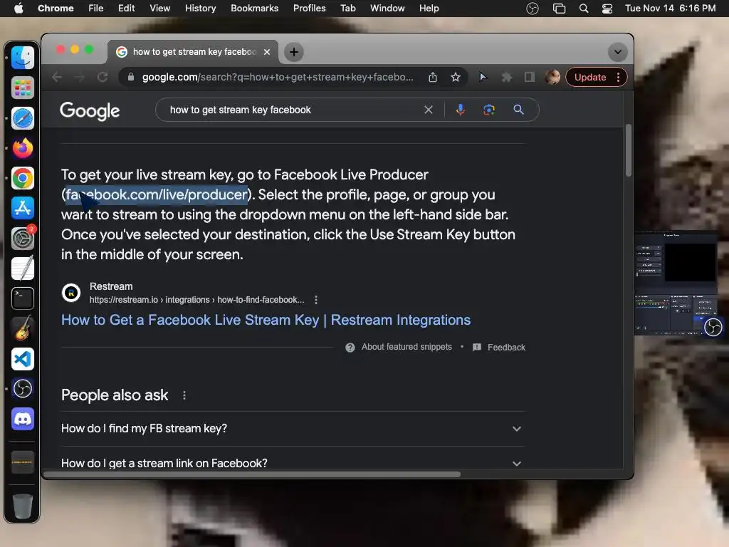Open the Bookmarks menu
This screenshot has width=729, height=547.
click(x=254, y=9)
